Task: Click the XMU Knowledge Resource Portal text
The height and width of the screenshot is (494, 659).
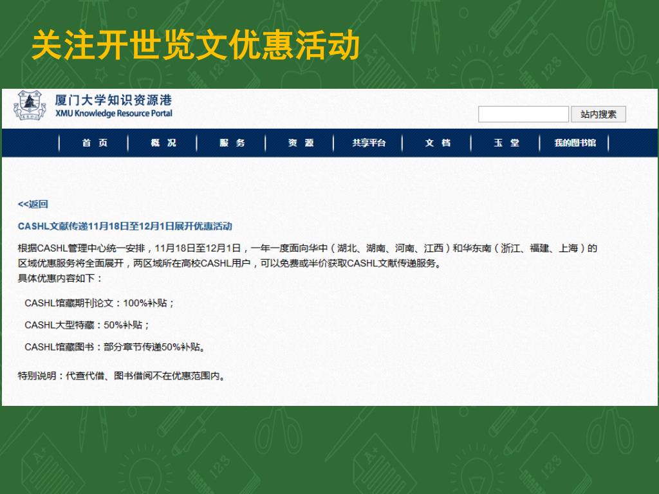Action: pos(114,113)
